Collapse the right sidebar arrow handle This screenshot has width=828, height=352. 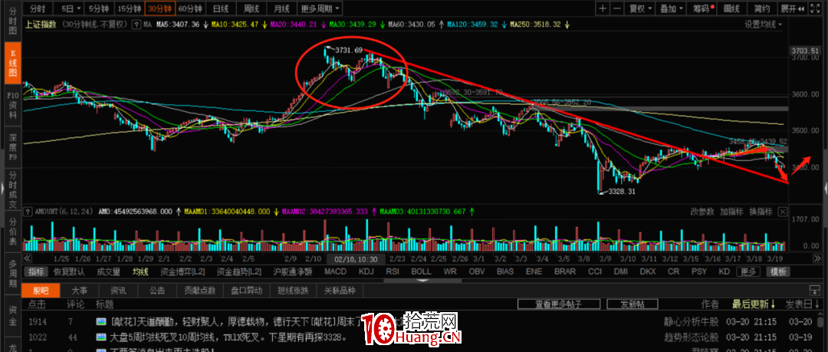click(826, 187)
